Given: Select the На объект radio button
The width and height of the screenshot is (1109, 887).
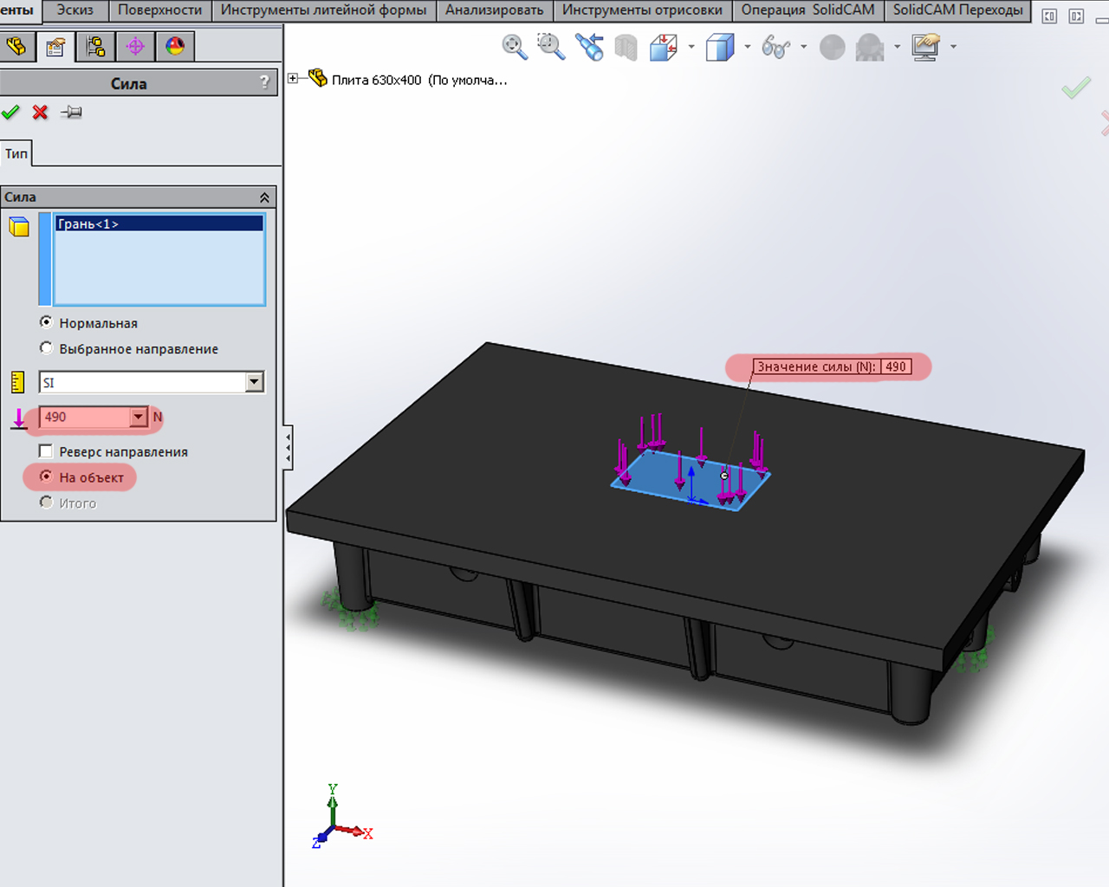Looking at the screenshot, I should coord(47,476).
